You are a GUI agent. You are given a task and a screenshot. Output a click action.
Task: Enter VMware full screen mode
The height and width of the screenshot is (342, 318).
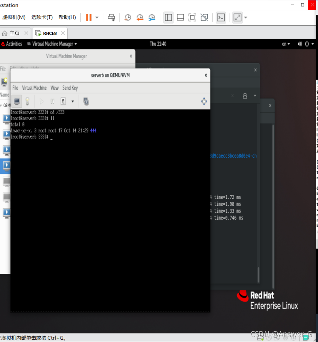point(192,18)
